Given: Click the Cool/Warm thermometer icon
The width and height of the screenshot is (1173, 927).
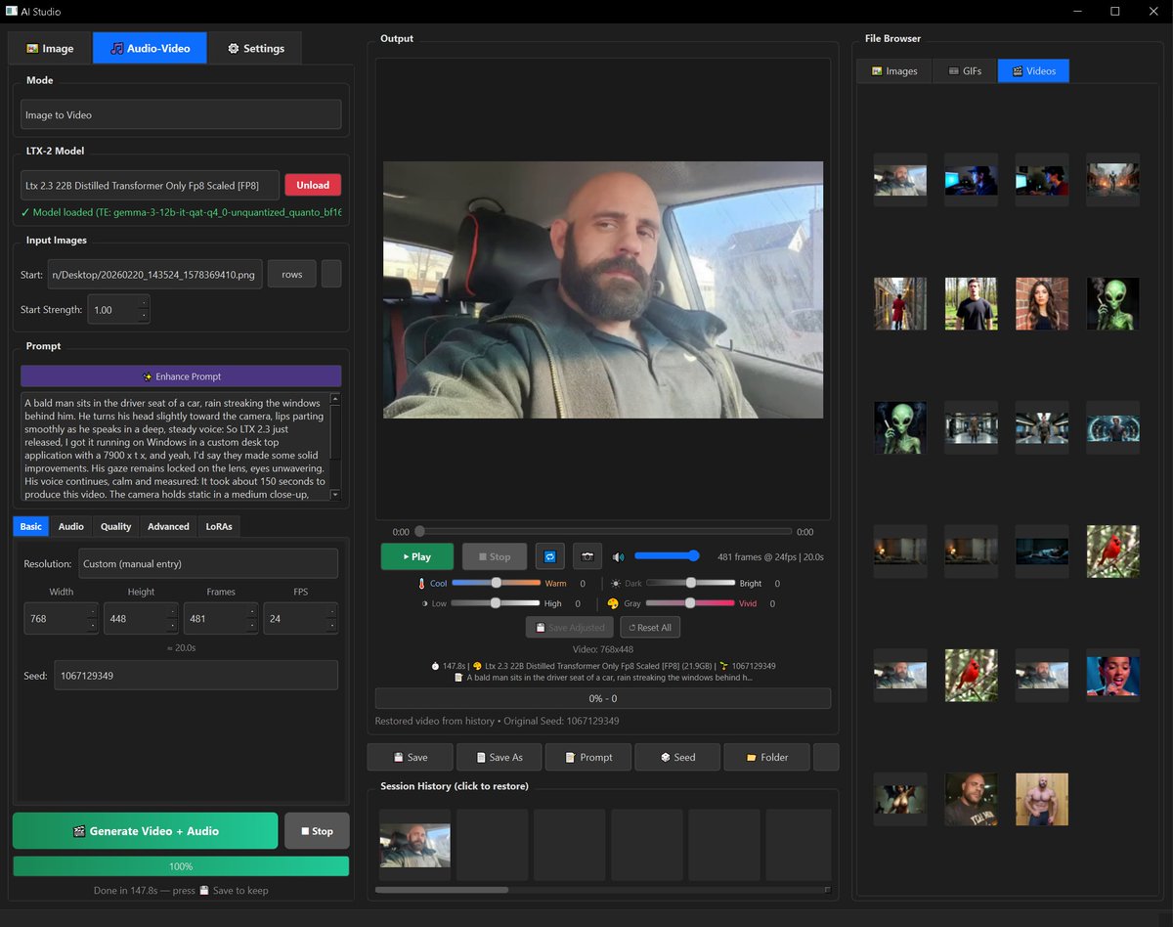Looking at the screenshot, I should pos(420,583).
